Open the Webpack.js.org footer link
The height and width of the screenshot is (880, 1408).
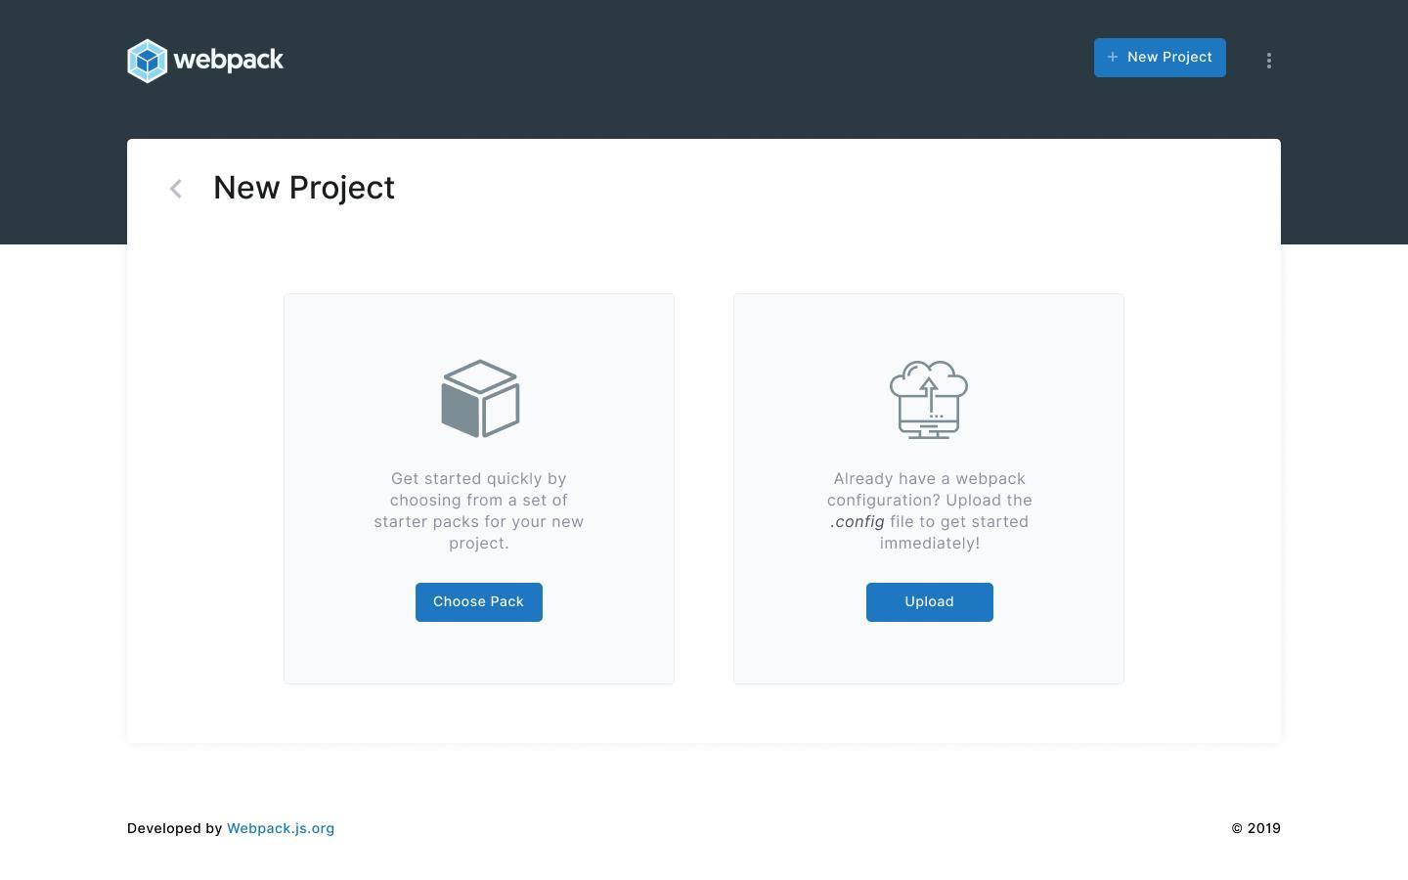pyautogui.click(x=281, y=828)
